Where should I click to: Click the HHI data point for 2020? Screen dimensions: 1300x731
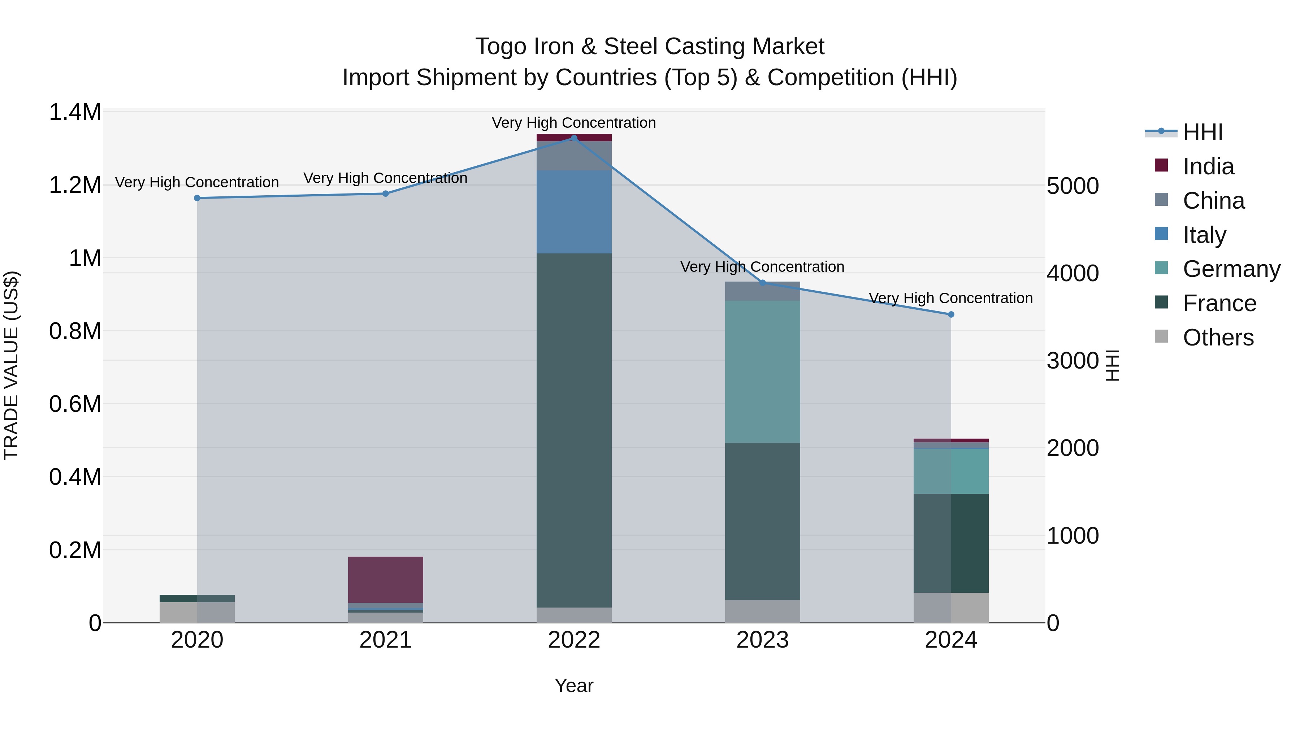197,198
